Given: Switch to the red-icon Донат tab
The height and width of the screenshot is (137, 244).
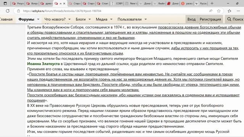Looking at the screenshot, I should (x=173, y=3).
